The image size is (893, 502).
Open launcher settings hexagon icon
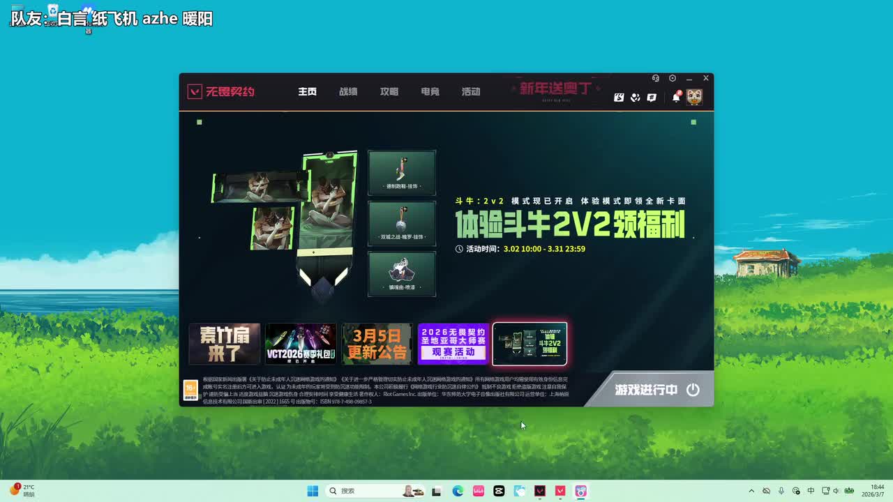673,79
